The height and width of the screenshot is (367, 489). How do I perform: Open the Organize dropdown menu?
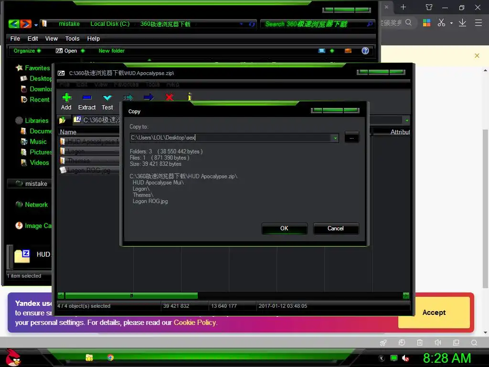click(27, 51)
